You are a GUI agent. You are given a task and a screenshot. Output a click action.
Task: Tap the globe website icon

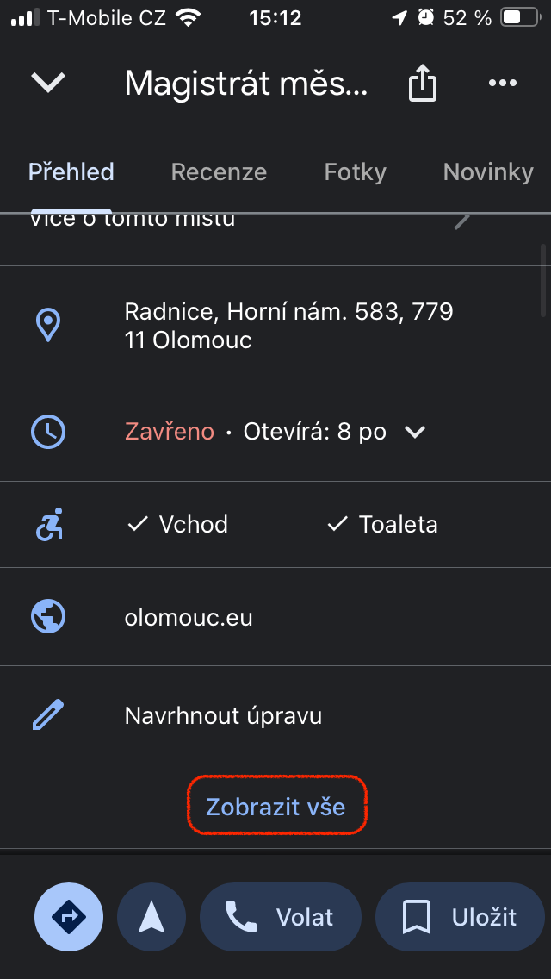(48, 617)
